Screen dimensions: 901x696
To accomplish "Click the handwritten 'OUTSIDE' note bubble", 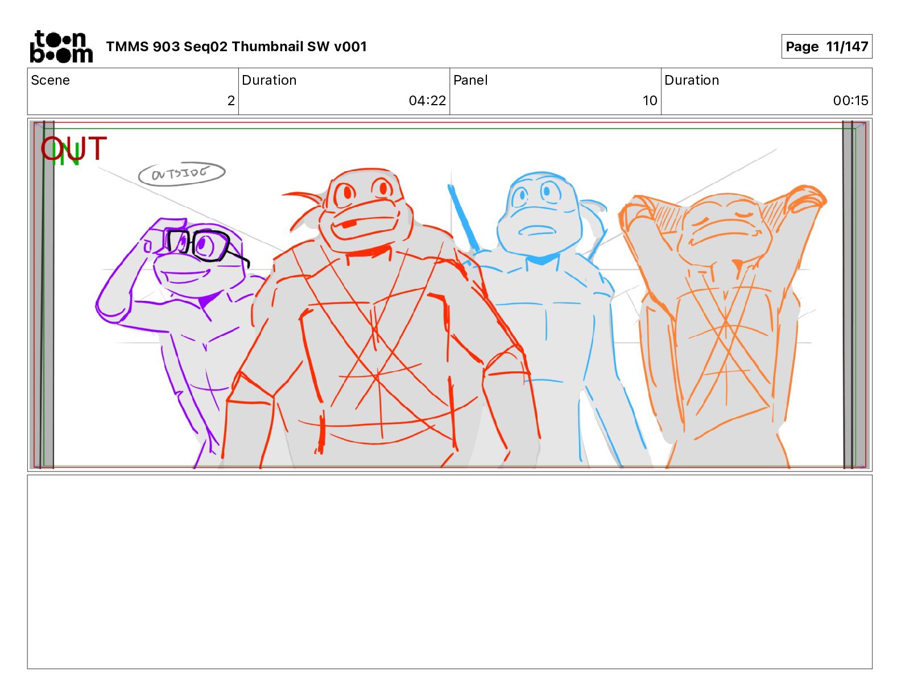I will 182,173.
